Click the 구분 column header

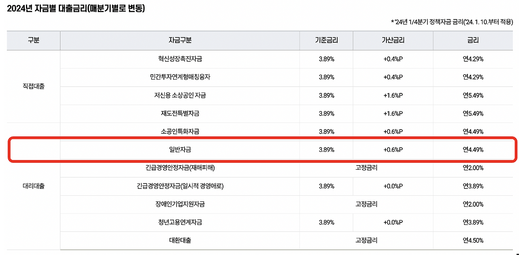pos(34,41)
